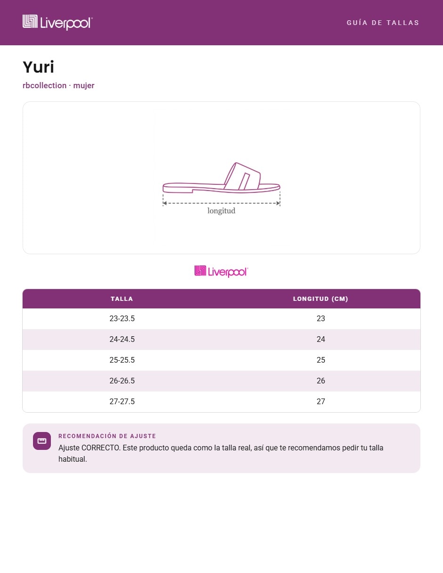Click the Ajuste CORRECTO recommendation text
The height and width of the screenshot is (573, 443).
point(221,453)
